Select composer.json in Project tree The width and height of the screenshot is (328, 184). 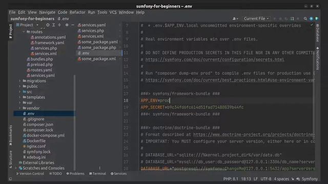[38, 124]
